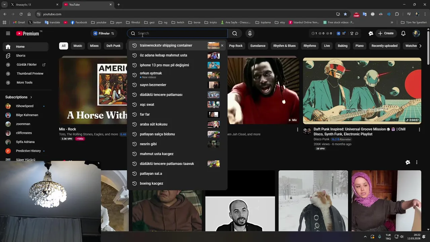Viewport: 430px width, 242px height.
Task: Open the kripto bookmarks folder
Action: [211, 23]
